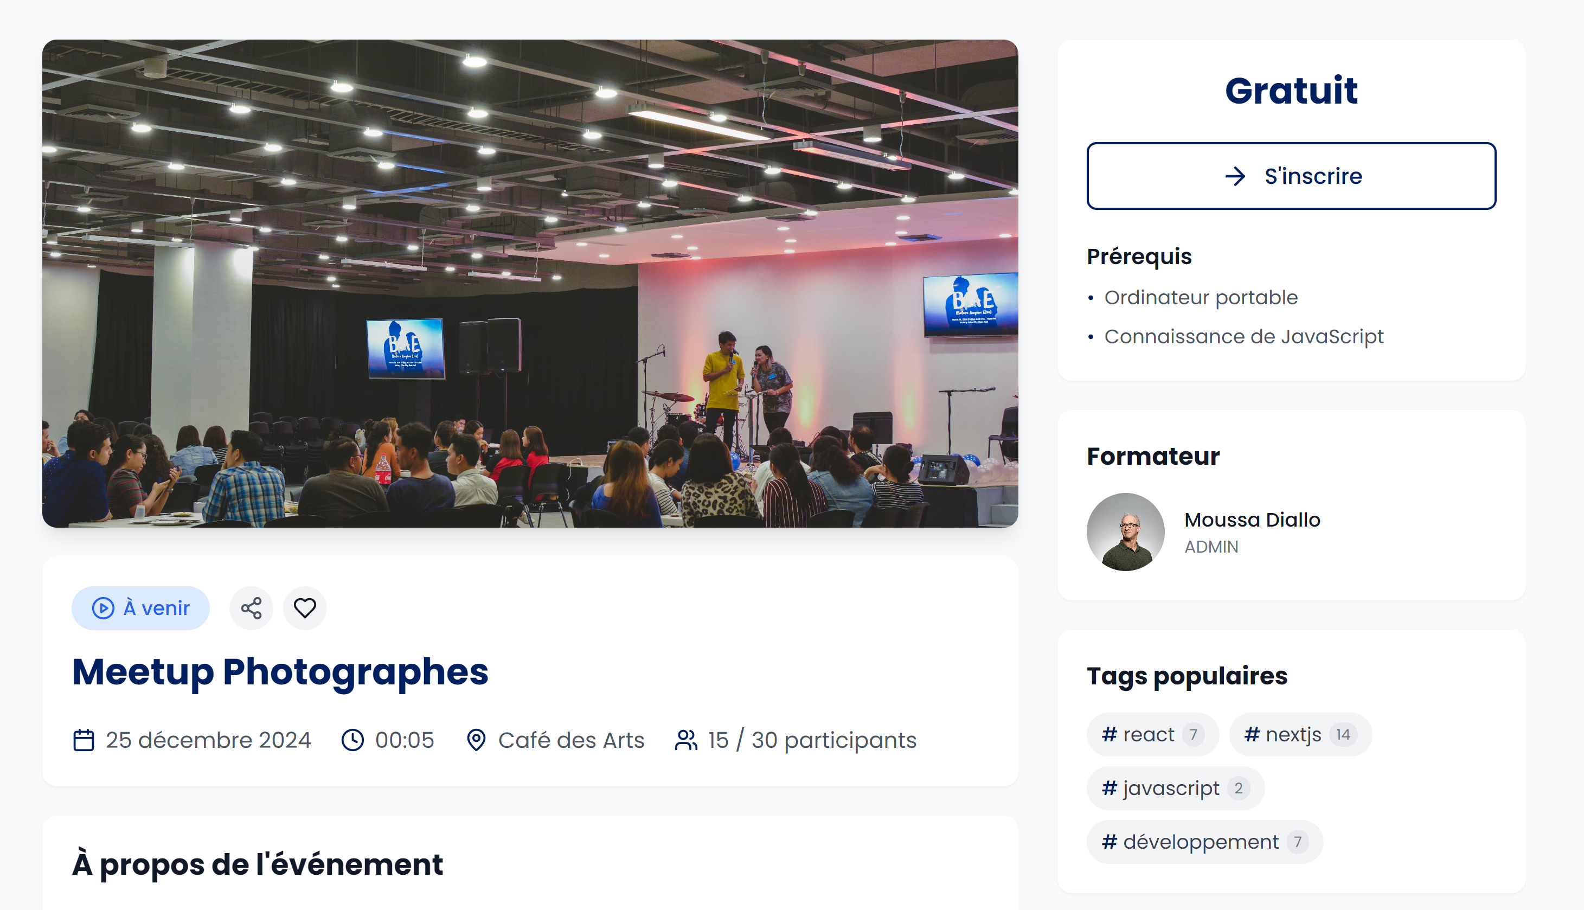
Task: Click the Café des Arts location text
Action: tap(570, 740)
